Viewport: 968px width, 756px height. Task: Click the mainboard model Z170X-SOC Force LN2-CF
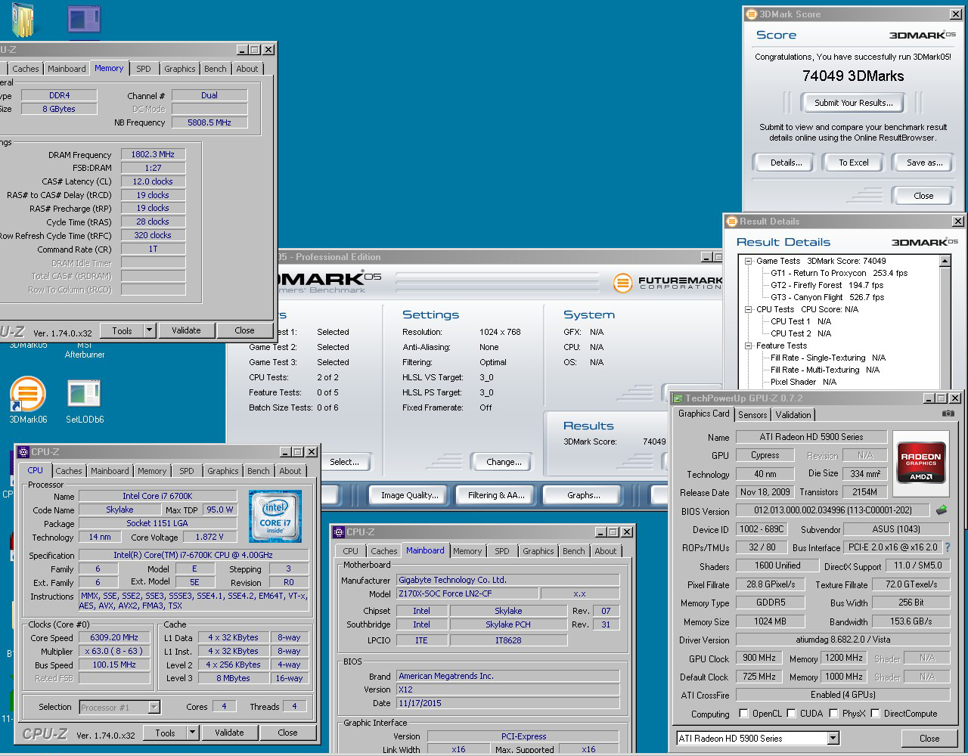[x=467, y=594]
